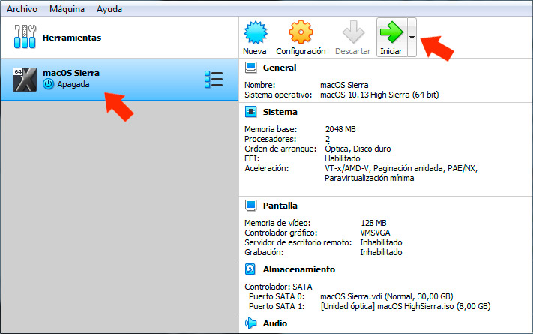
Task: Click the Memoria base label
Action: click(271, 129)
